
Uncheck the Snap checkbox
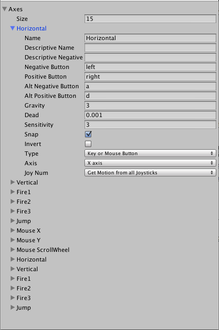88,134
